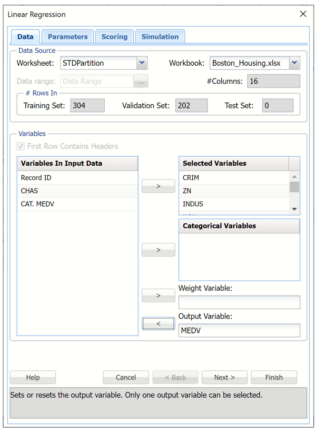Expand the Workbook dropdown list
The height and width of the screenshot is (430, 316).
coord(294,63)
